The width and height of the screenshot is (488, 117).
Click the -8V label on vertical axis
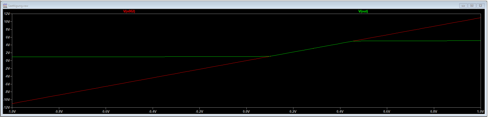tap(7, 92)
